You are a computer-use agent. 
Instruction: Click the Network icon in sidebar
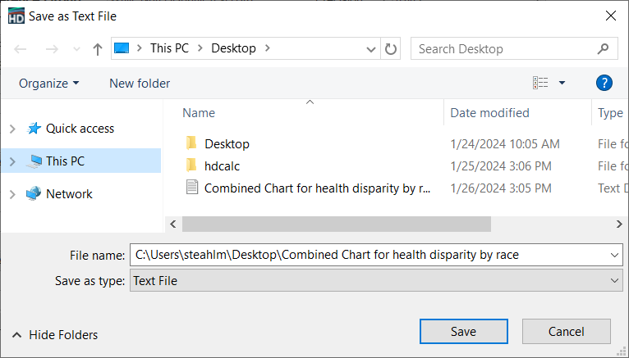[x=34, y=194]
